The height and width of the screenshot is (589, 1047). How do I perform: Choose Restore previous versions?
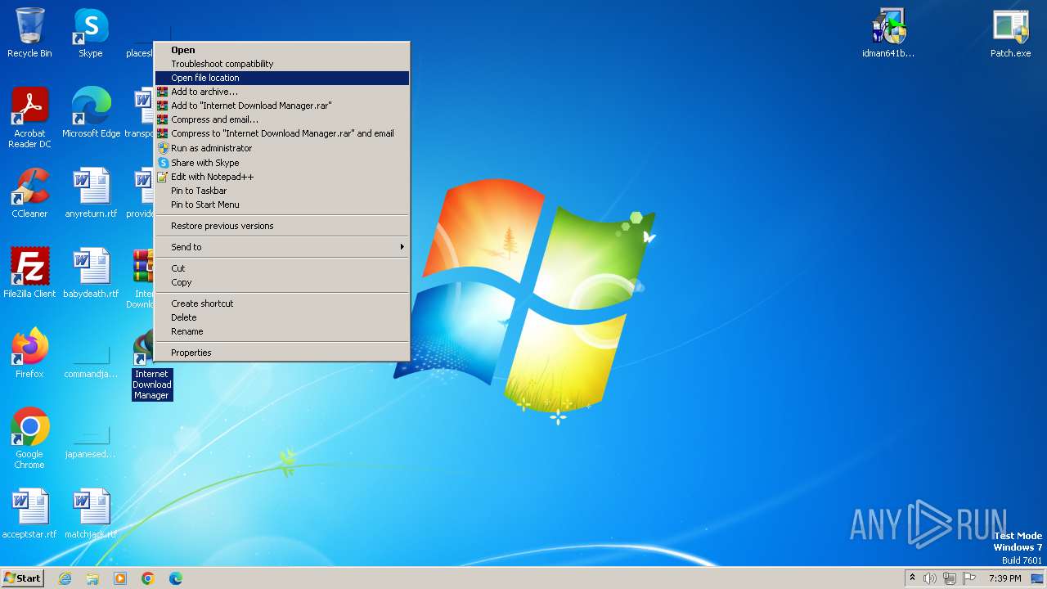coord(282,226)
